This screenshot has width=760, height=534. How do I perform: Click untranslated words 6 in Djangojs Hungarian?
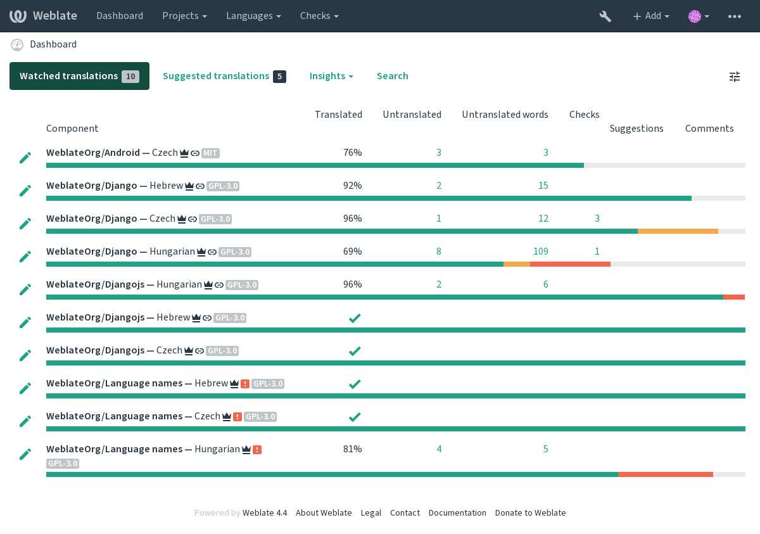[x=546, y=284]
